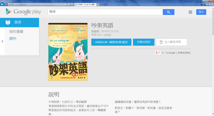The width and height of the screenshot is (214, 116).
Task: Open the Google apps grid icon
Action: pyautogui.click(x=190, y=12)
